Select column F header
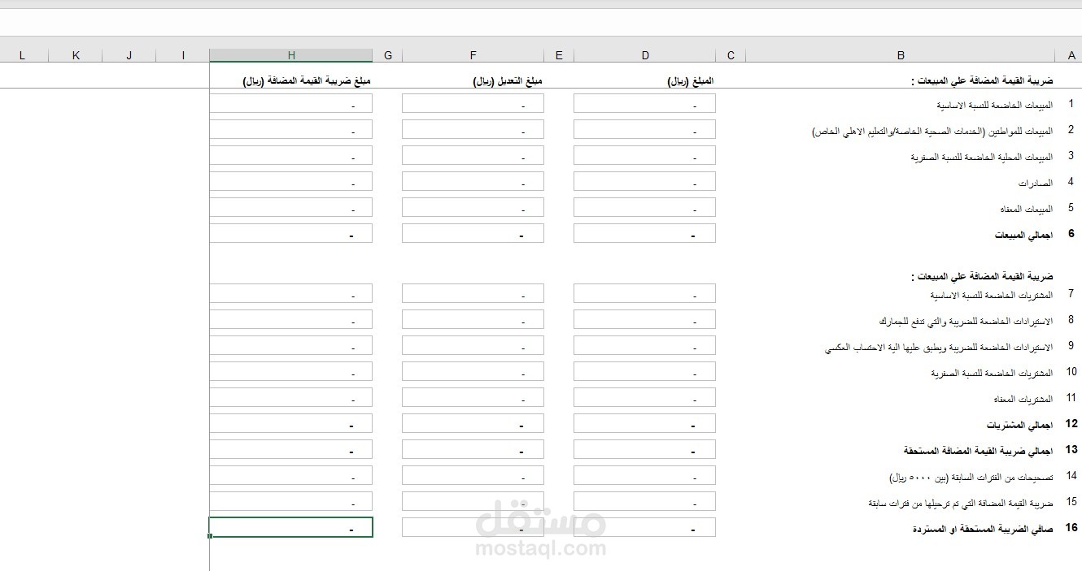Viewport: 1082px width, 571px height. pyautogui.click(x=473, y=55)
